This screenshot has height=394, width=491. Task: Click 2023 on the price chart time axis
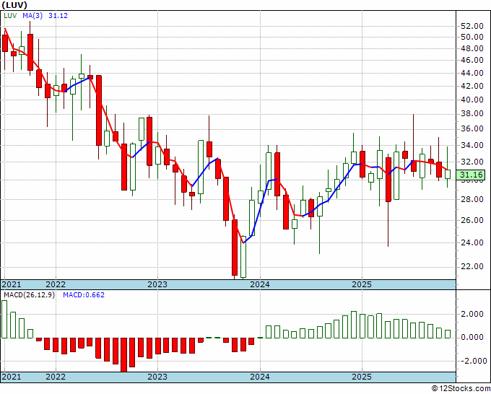[x=157, y=284]
